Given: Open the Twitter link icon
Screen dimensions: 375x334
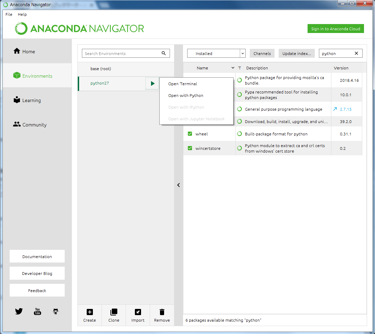Looking at the screenshot, I should tap(19, 311).
